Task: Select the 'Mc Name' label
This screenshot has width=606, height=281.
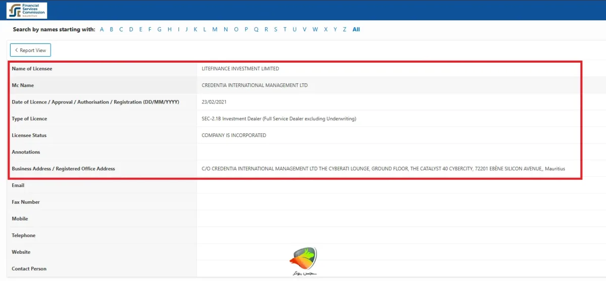Action: (23, 85)
